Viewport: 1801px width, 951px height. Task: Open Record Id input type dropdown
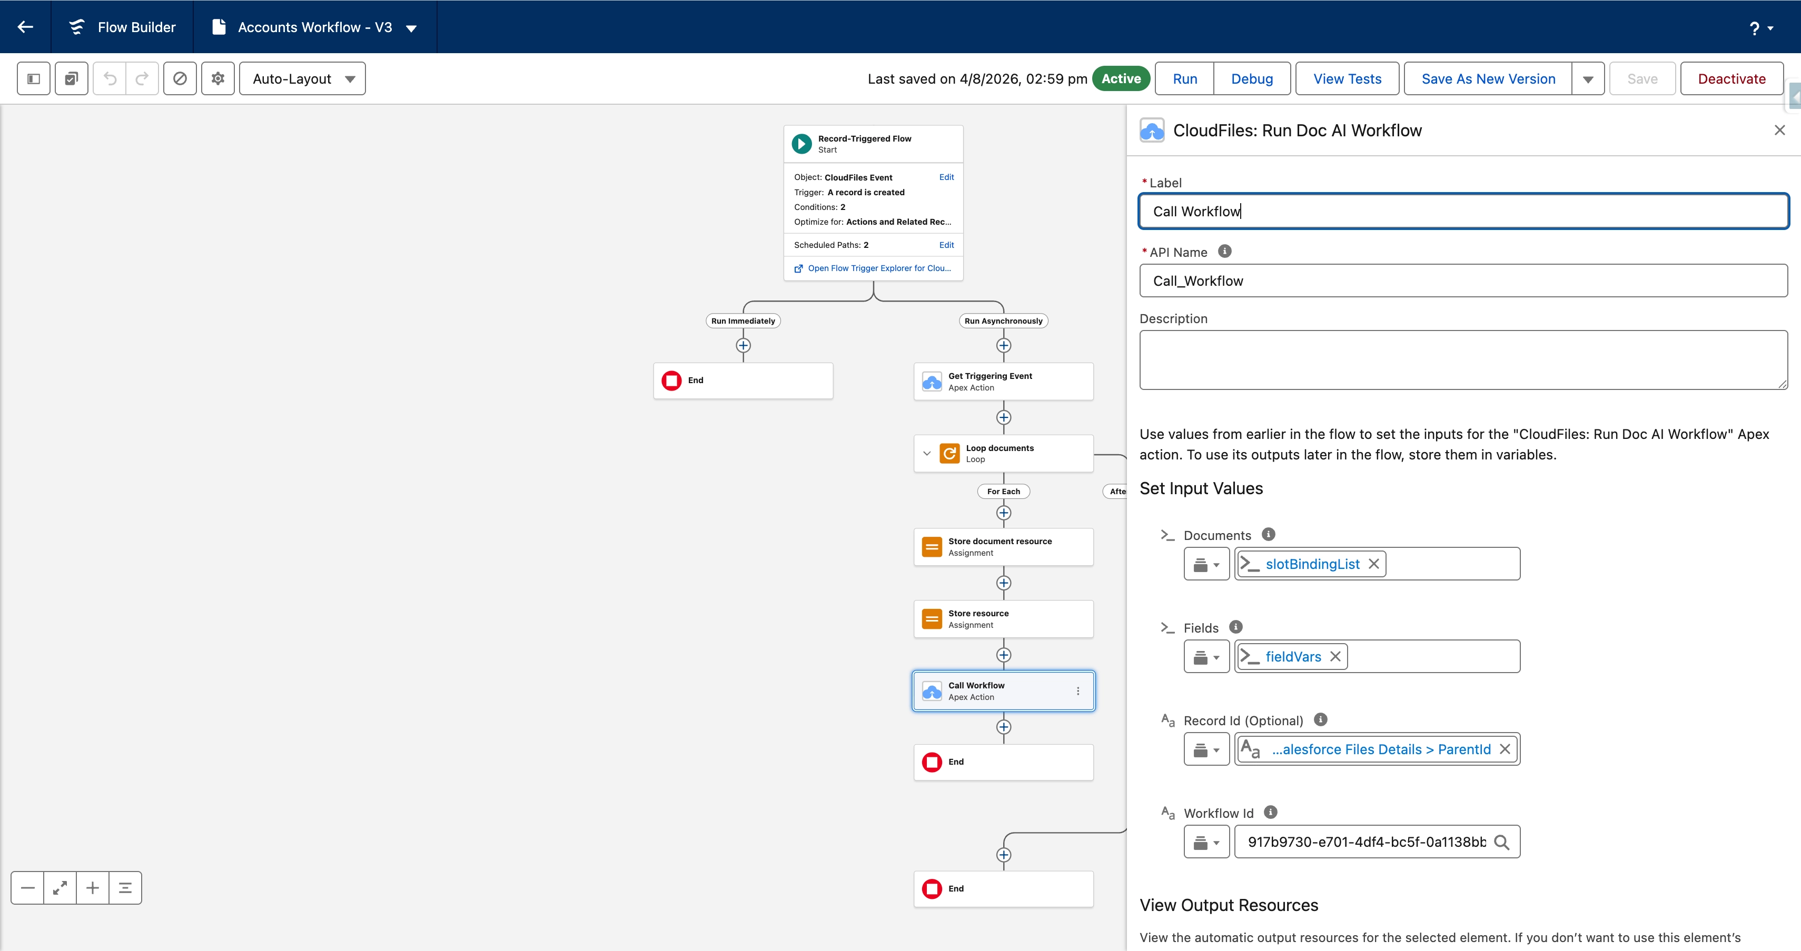pos(1206,749)
